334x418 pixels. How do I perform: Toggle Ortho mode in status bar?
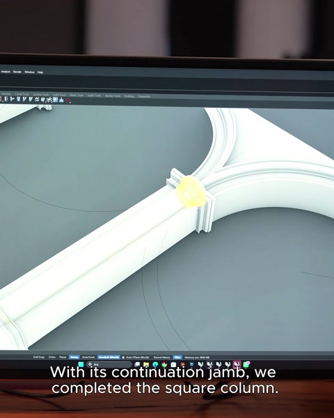point(52,357)
